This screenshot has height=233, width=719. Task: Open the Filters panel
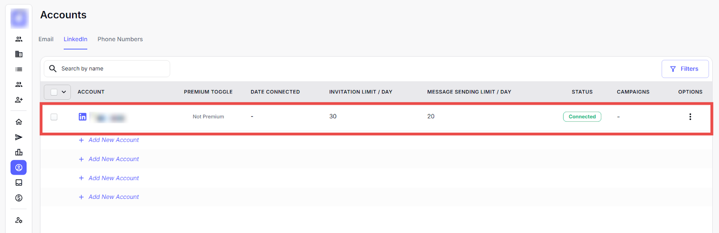coord(685,69)
